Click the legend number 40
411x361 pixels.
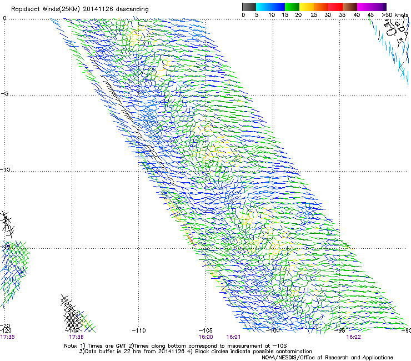[357, 15]
